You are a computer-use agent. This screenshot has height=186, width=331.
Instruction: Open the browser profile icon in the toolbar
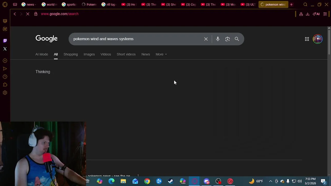[301, 14]
